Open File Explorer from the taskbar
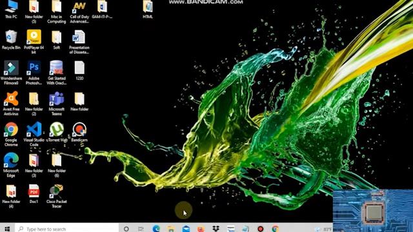The height and width of the screenshot is (232, 413). 171,229
